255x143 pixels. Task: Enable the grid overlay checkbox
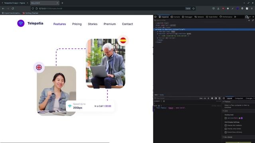pos(226,118)
